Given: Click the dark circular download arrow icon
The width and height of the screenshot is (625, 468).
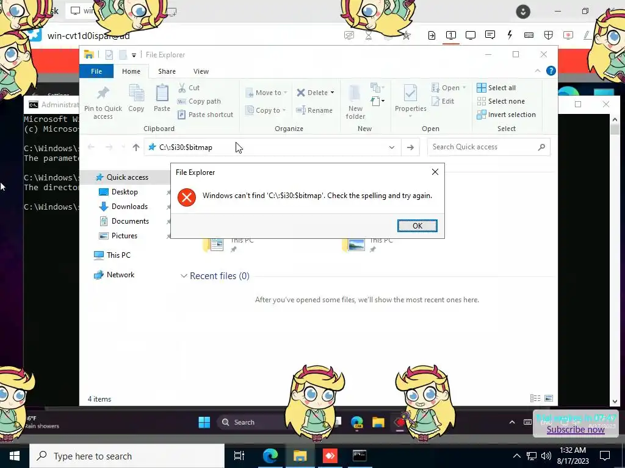Looking at the screenshot, I should 523,12.
